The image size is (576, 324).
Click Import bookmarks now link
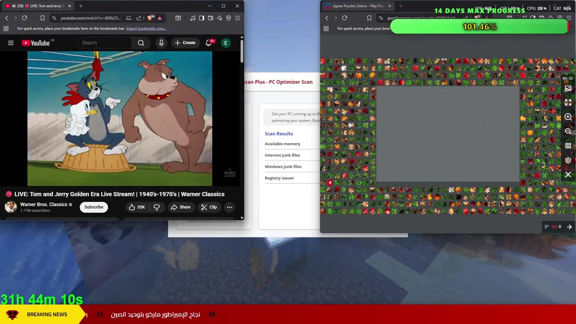point(146,28)
